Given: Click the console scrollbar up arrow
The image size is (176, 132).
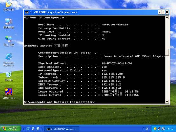Looking at the screenshot, I should tap(167, 17).
